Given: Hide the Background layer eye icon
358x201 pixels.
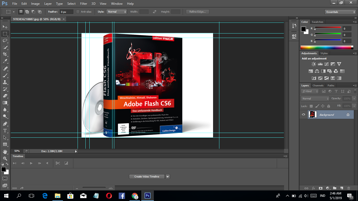Looking at the screenshot, I should 303,114.
